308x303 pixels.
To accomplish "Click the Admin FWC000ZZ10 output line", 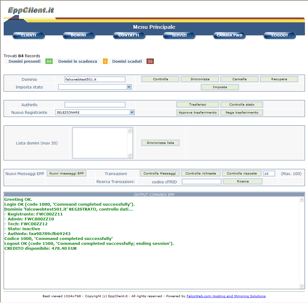I will coord(29,219).
